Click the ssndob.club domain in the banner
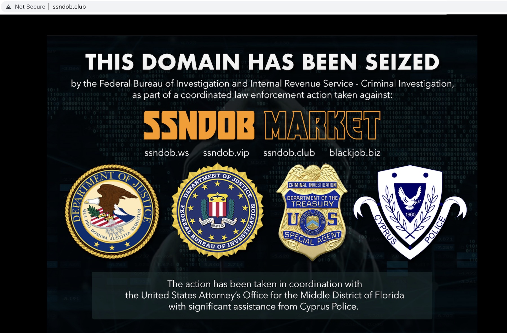Viewport: 507px width, 333px height. [289, 153]
